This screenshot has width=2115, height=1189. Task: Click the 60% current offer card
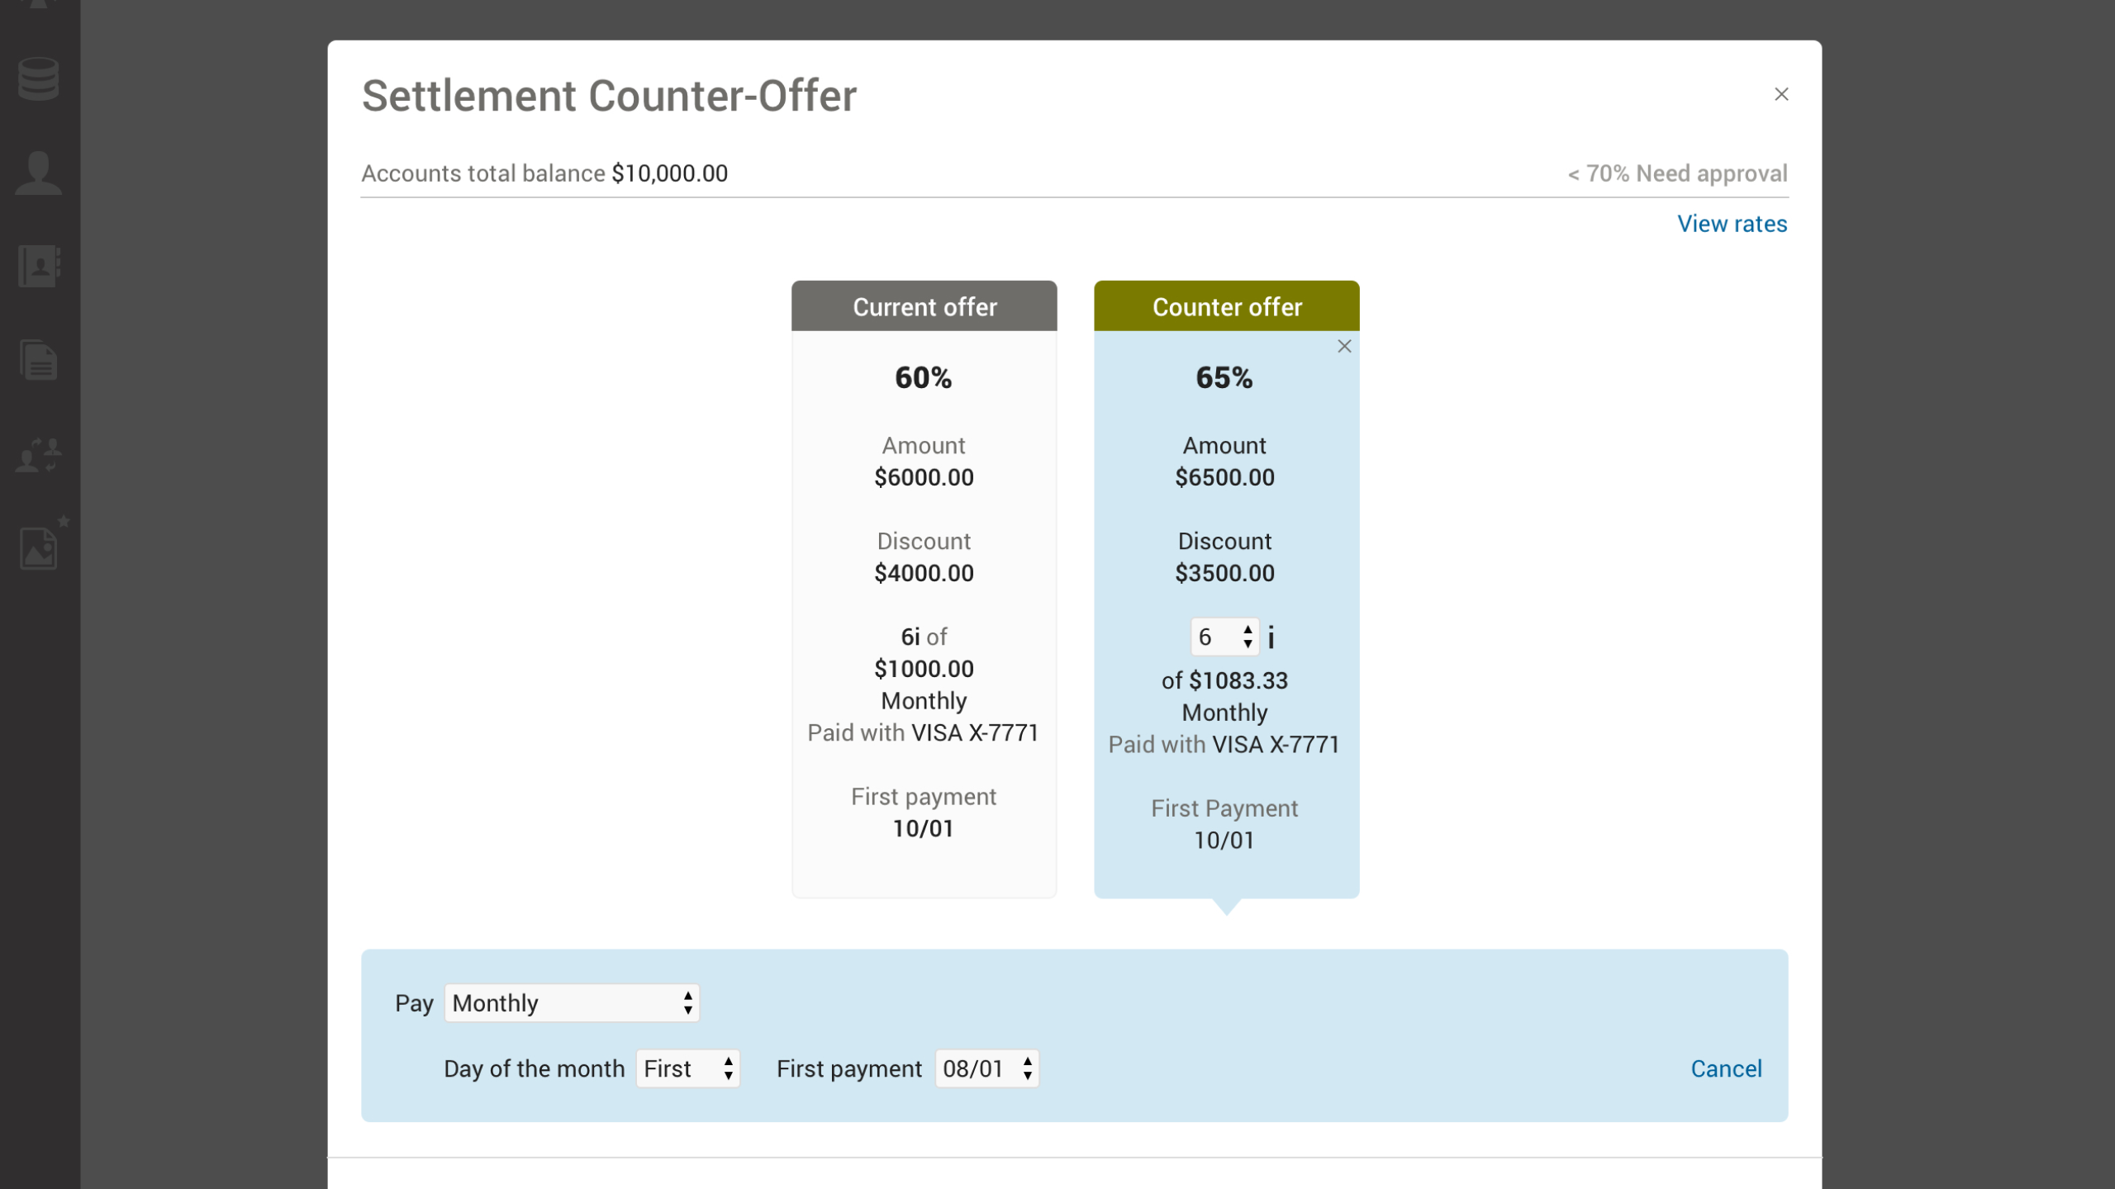pyautogui.click(x=923, y=377)
